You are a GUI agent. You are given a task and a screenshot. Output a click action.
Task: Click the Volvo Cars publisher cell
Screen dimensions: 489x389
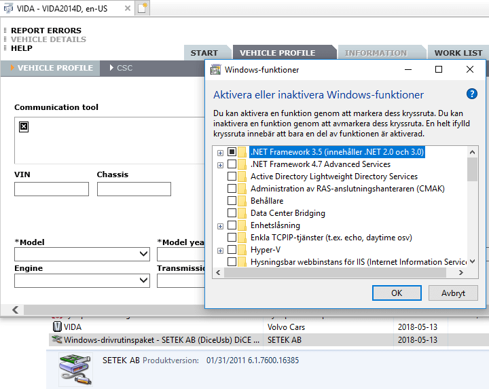(x=286, y=327)
